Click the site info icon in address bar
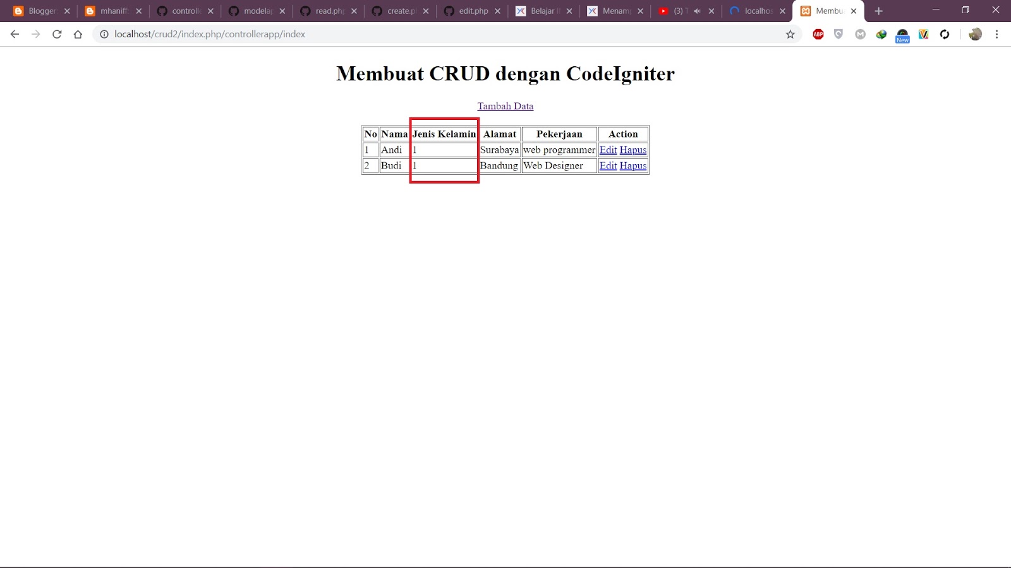This screenshot has height=568, width=1011. tap(103, 34)
